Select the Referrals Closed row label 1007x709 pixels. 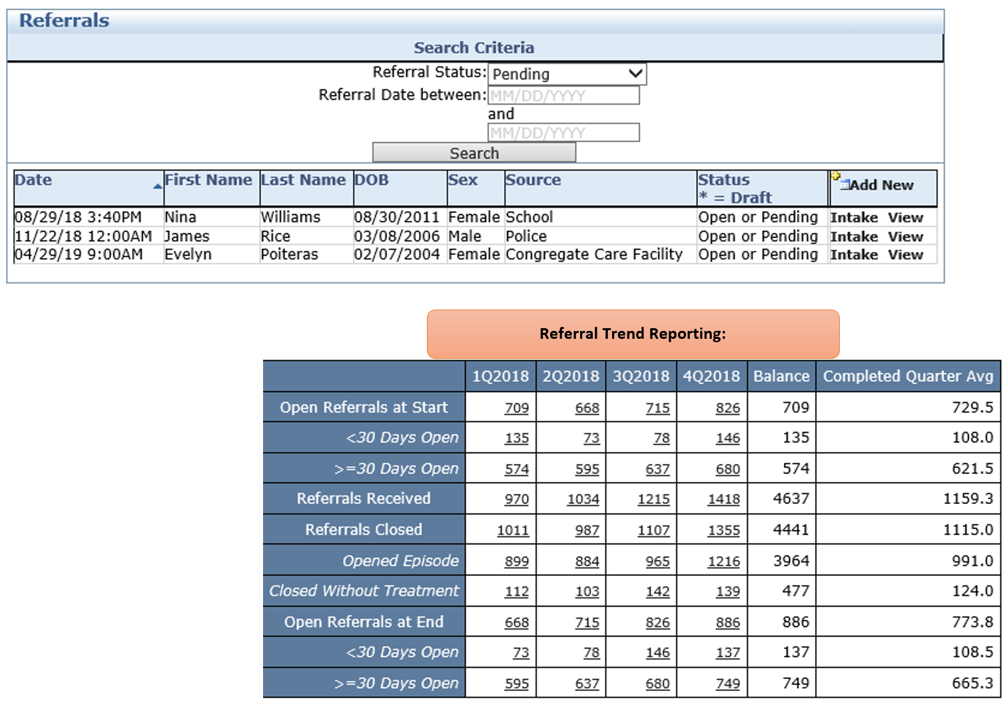click(x=364, y=530)
